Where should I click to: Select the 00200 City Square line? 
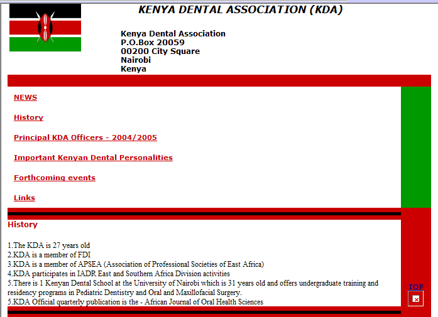click(x=160, y=51)
